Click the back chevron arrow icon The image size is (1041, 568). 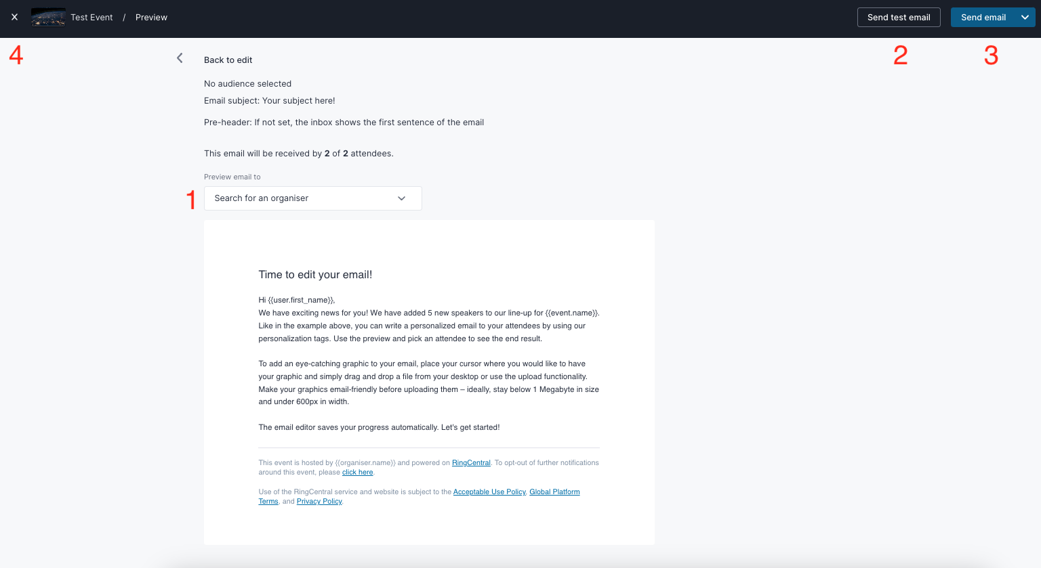pyautogui.click(x=180, y=58)
